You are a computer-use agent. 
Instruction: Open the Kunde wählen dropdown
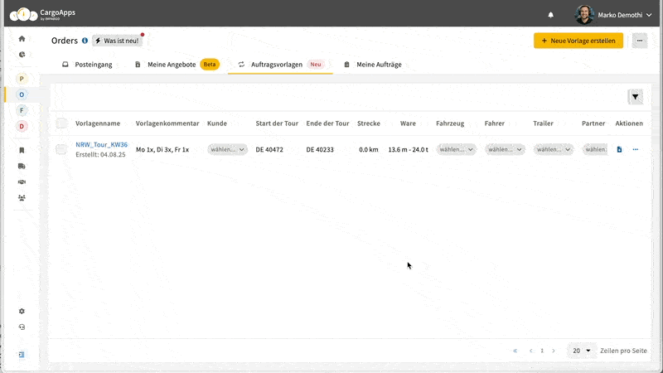point(227,149)
